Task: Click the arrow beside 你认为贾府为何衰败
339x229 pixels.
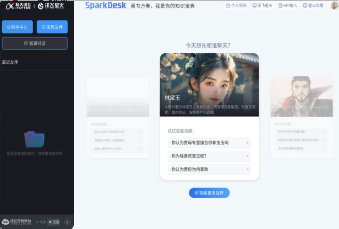Action: pyautogui.click(x=247, y=169)
